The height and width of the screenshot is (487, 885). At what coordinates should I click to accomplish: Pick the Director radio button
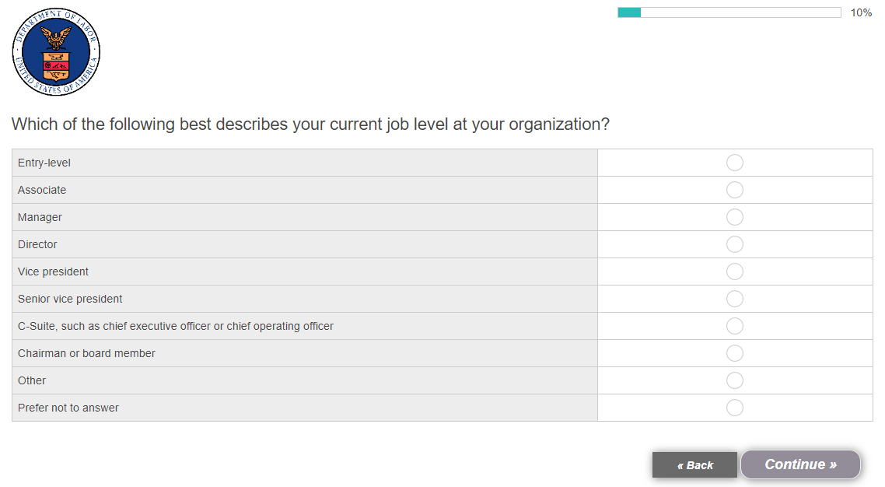point(734,244)
